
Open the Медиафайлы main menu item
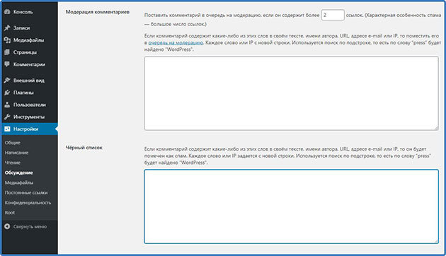point(30,40)
